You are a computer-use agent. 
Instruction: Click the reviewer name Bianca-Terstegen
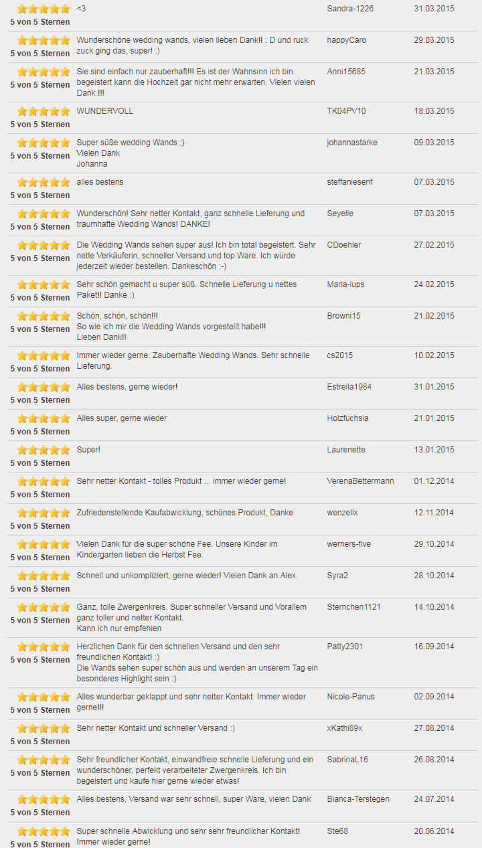pyautogui.click(x=359, y=799)
